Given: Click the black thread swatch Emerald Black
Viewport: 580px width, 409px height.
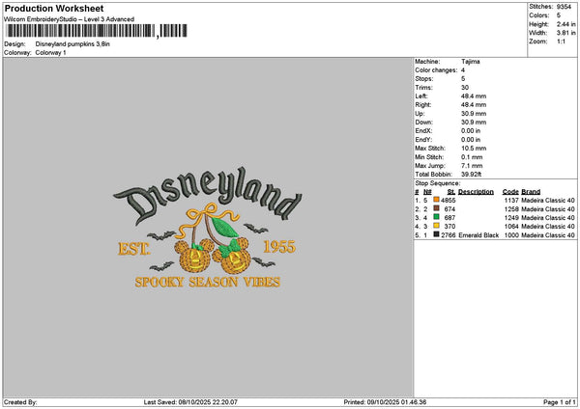Looking at the screenshot, I should tap(437, 234).
